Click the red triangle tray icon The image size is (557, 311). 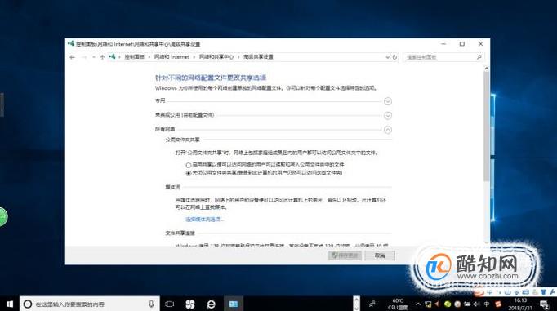click(x=437, y=304)
